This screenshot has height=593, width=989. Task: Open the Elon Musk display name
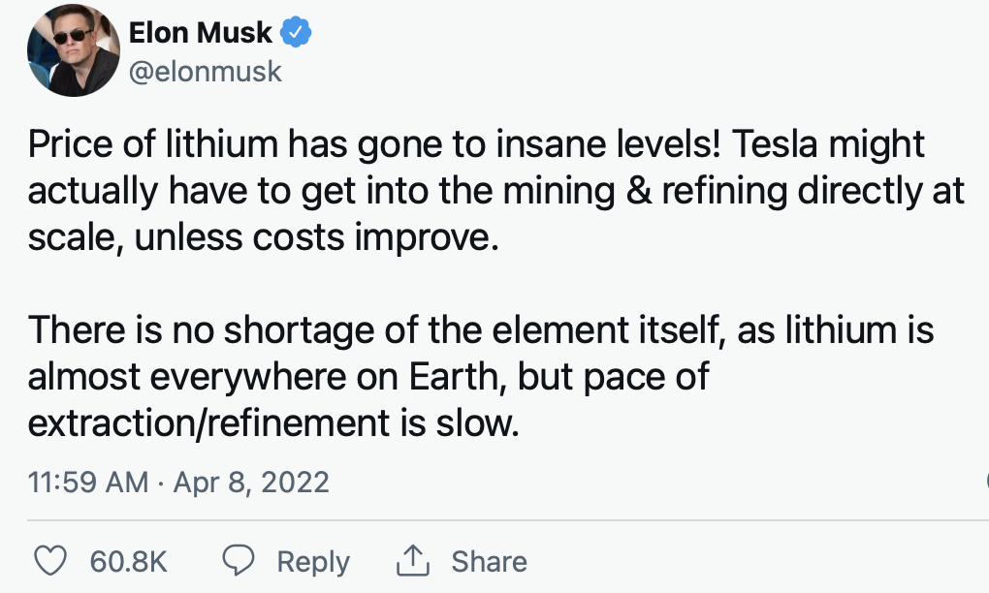tap(200, 32)
